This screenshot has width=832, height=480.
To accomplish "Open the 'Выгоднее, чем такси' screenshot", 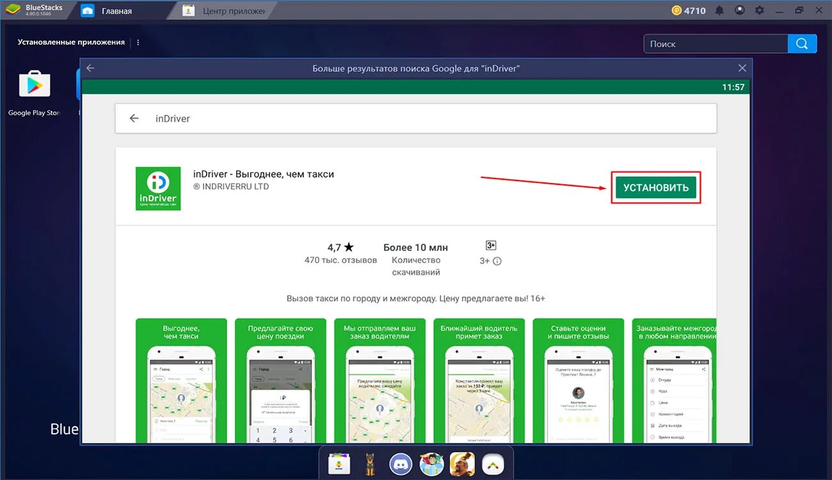I will pos(181,380).
